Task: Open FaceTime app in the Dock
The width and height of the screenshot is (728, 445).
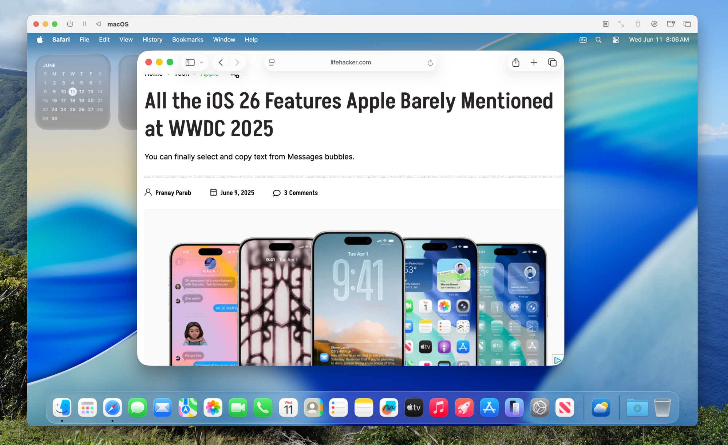Action: point(238,407)
